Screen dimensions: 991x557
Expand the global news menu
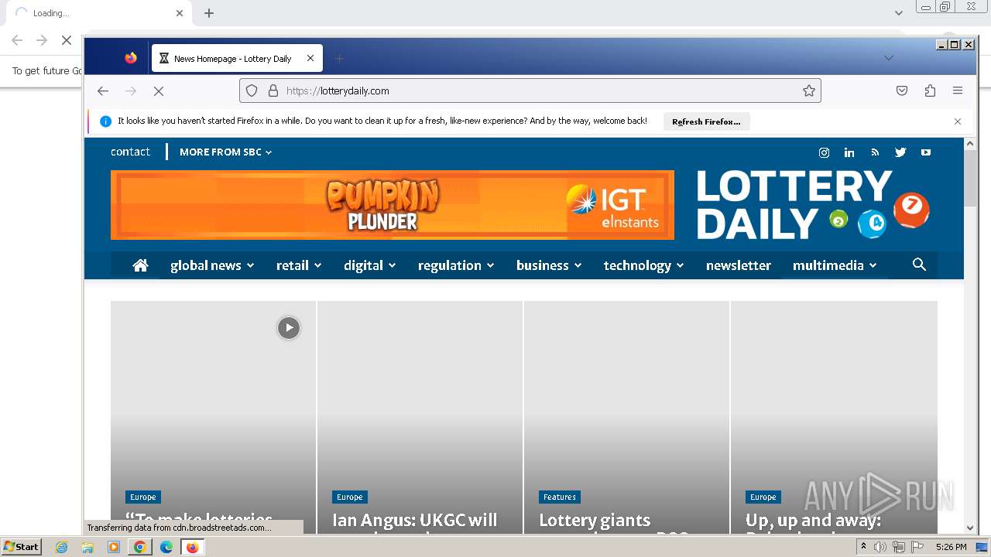point(212,265)
